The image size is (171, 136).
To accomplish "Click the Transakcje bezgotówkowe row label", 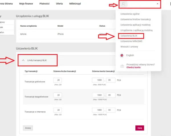I will point(36,97).
